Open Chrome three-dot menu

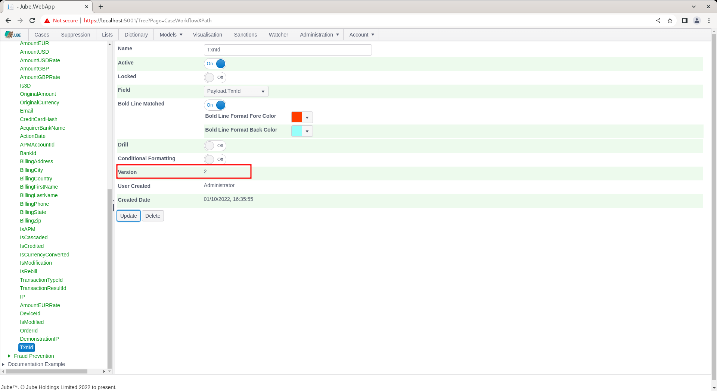(x=709, y=21)
